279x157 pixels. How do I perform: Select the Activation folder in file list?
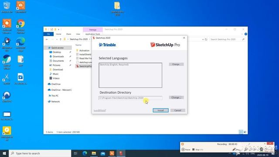tap(84, 51)
